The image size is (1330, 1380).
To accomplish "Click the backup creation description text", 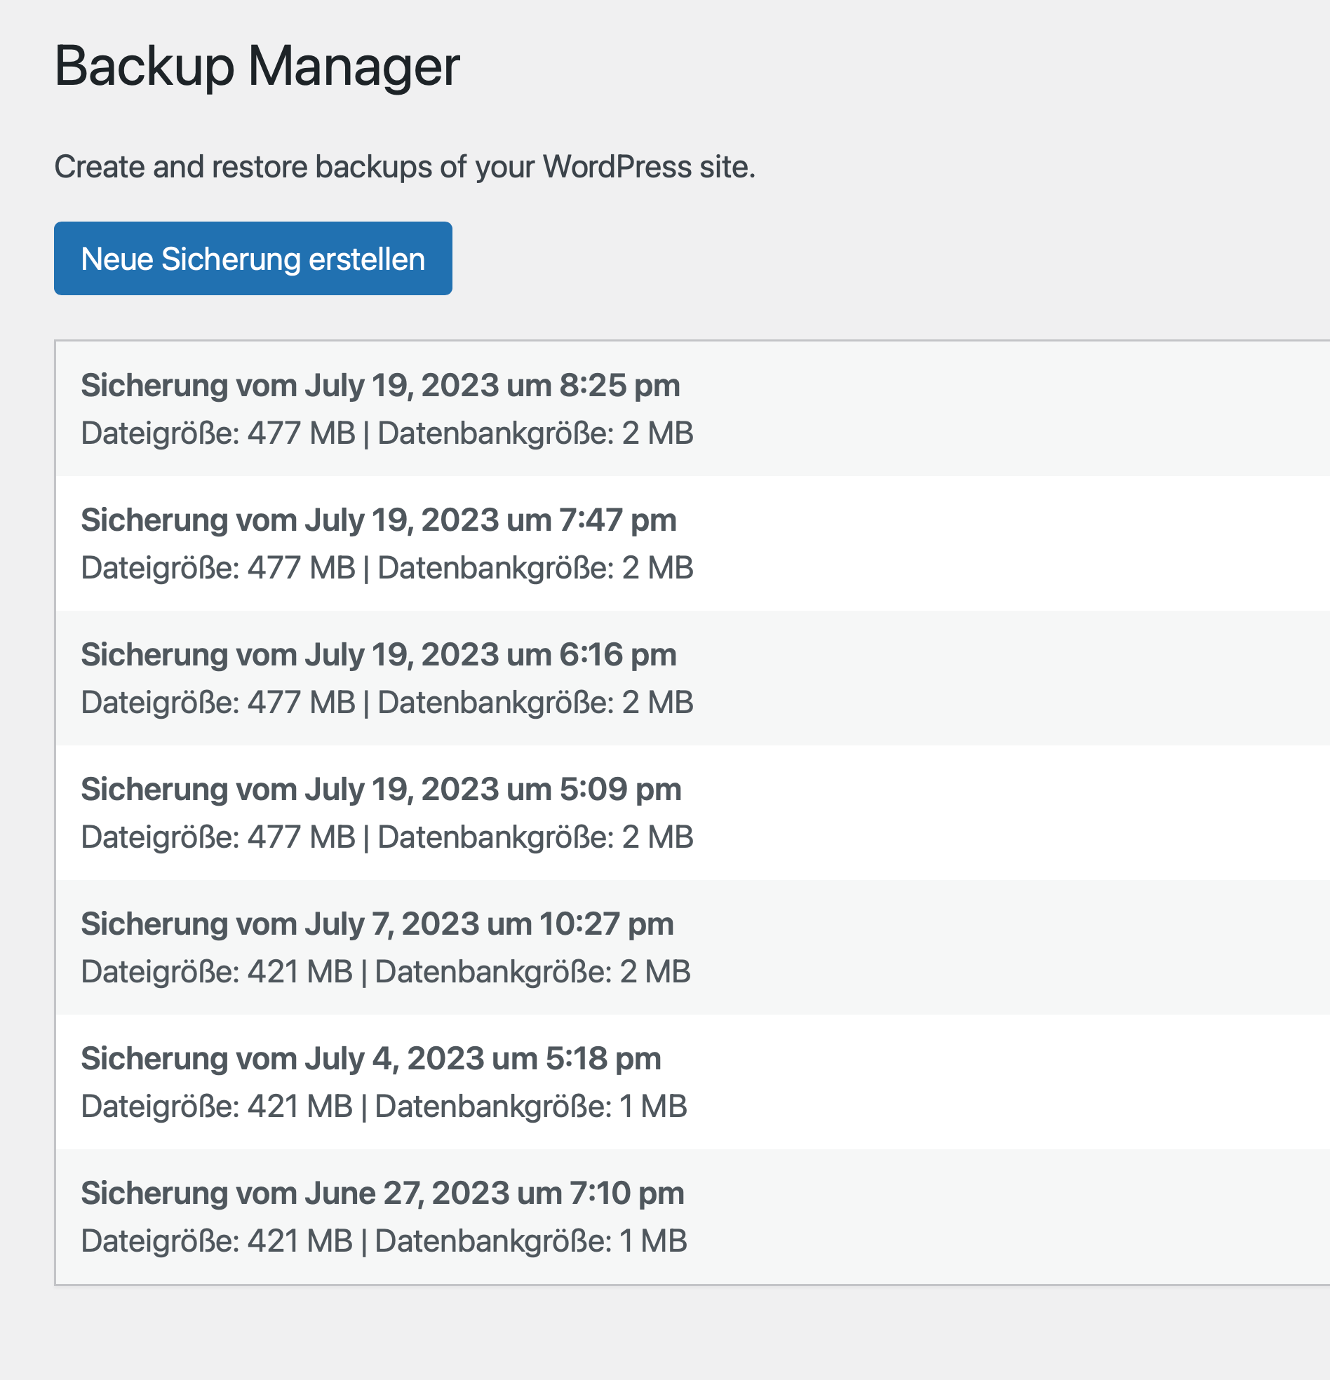I will click(x=404, y=166).
